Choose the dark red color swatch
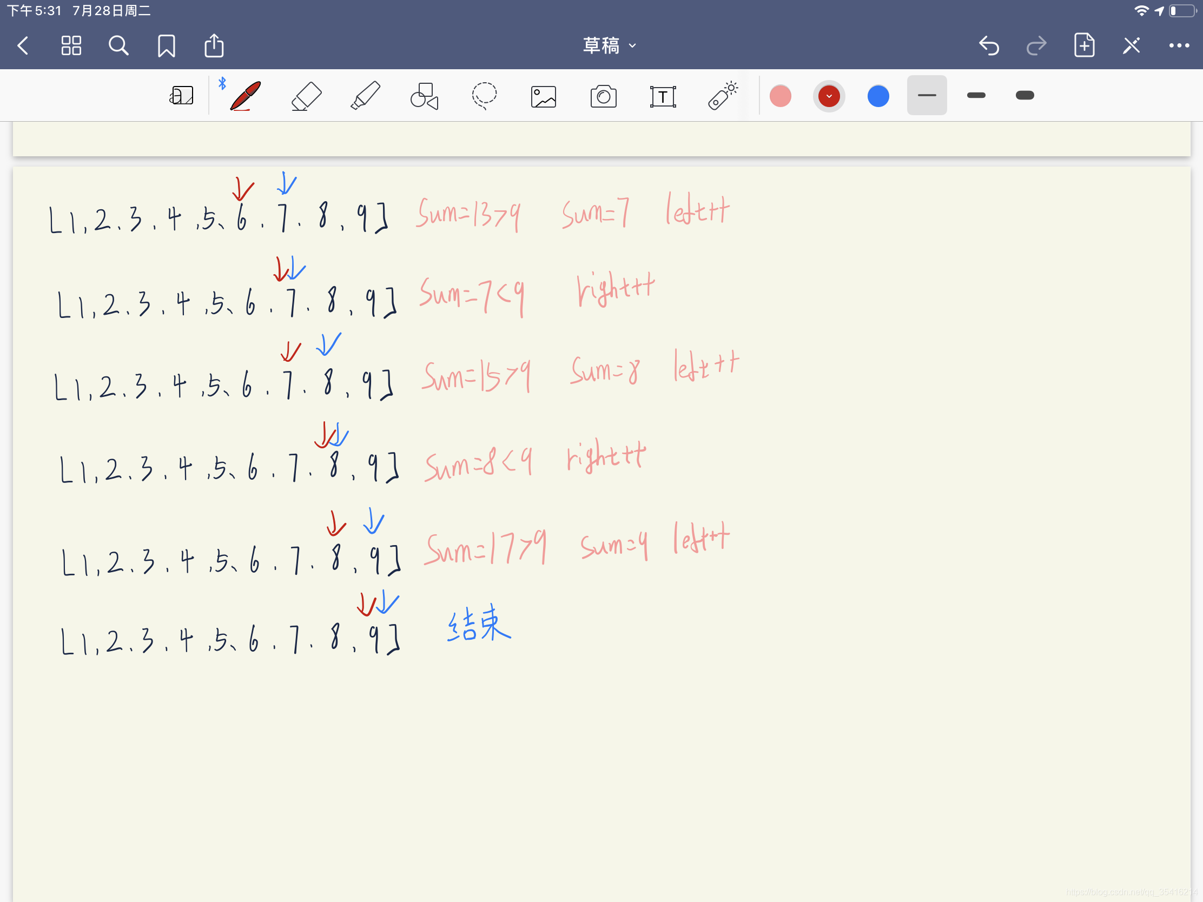1203x902 pixels. [x=829, y=96]
